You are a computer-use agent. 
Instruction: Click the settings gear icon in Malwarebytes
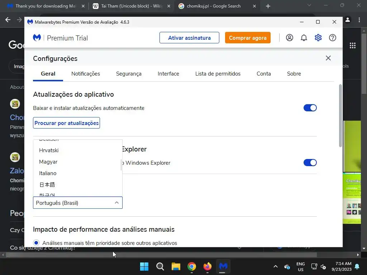(x=318, y=38)
